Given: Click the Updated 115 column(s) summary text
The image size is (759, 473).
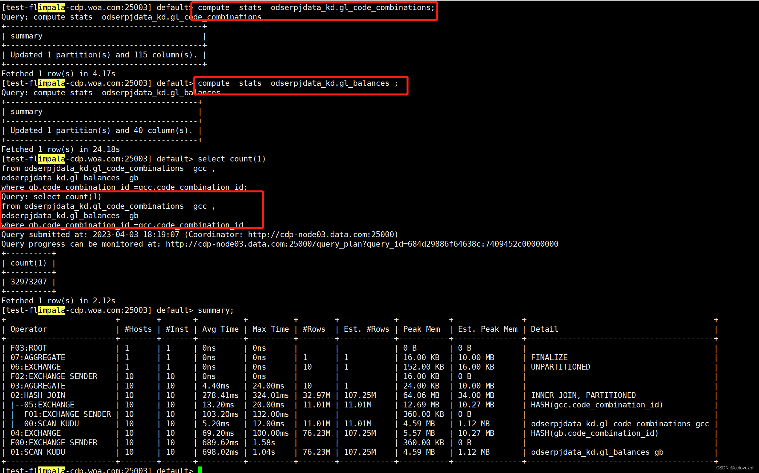Looking at the screenshot, I should coord(104,55).
